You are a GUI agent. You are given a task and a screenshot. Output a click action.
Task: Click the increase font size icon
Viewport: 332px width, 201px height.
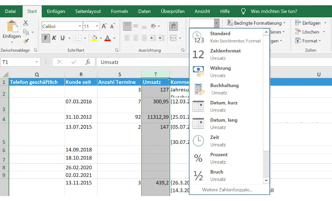tap(104, 26)
